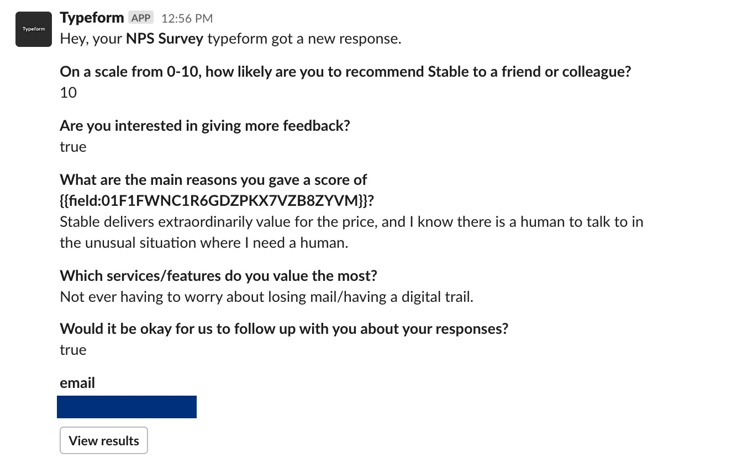This screenshot has height=474, width=737.
Task: Click the services/features you value most question
Action: coord(218,276)
